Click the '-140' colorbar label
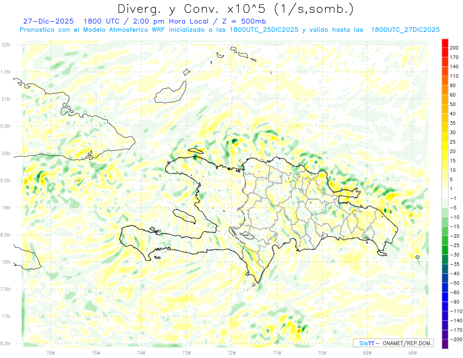The image size is (463, 358). (456, 321)
